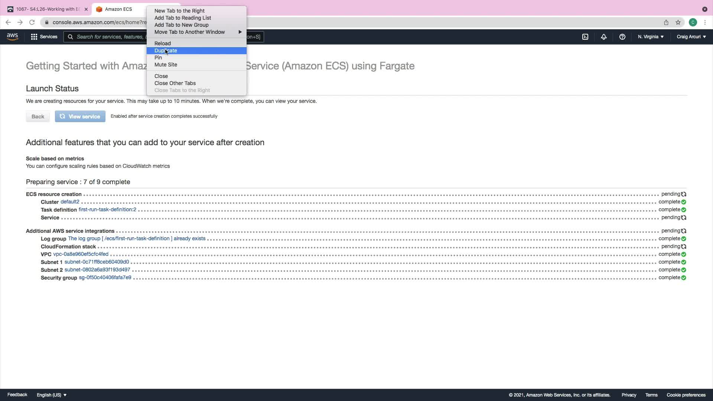This screenshot has width=713, height=401.
Task: Bookmark page with the star icon
Action: [x=678, y=22]
